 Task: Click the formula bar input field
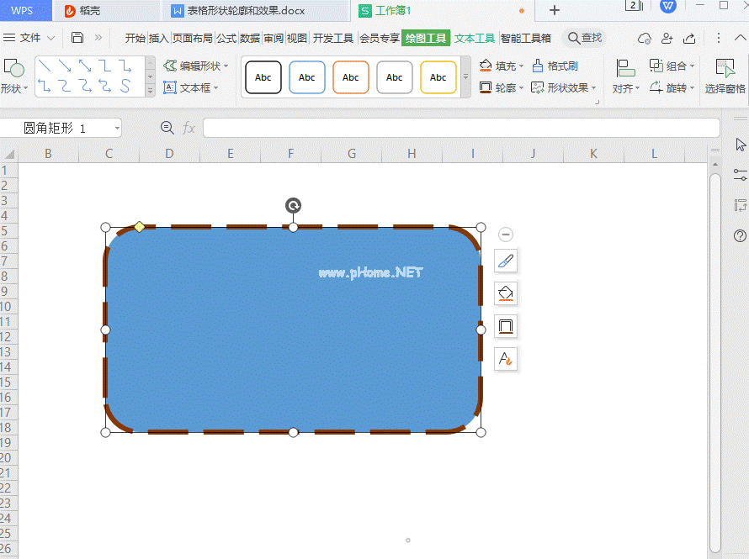click(x=461, y=128)
